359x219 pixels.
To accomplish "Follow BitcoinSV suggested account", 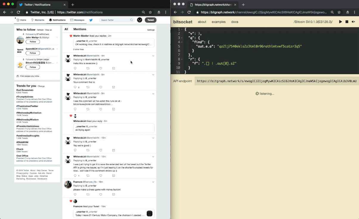I will (33, 67).
